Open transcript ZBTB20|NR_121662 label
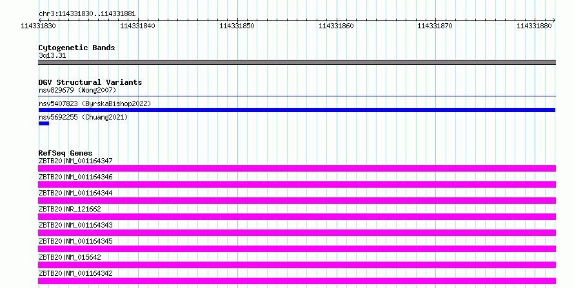Viewport: 574px width, 288px height. click(70, 209)
